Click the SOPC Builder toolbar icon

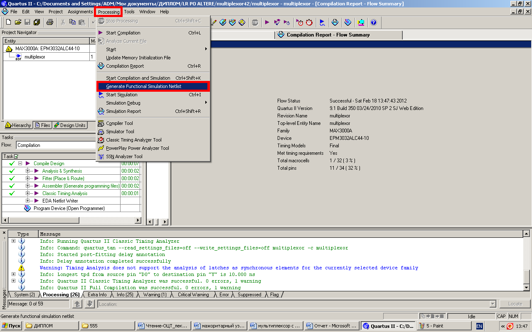361,22
